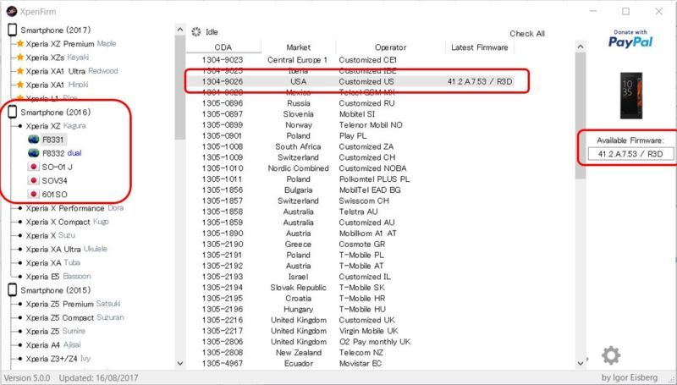Image resolution: width=677 pixels, height=385 pixels.
Task: Select the Movistar EC row
Action: click(x=350, y=363)
